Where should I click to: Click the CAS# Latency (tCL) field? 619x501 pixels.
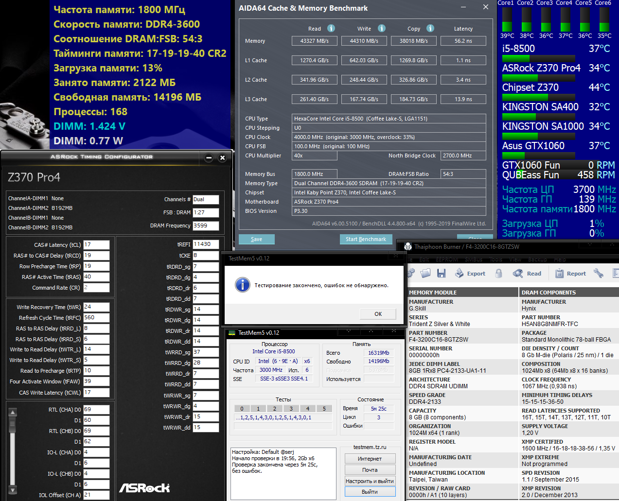click(96, 244)
